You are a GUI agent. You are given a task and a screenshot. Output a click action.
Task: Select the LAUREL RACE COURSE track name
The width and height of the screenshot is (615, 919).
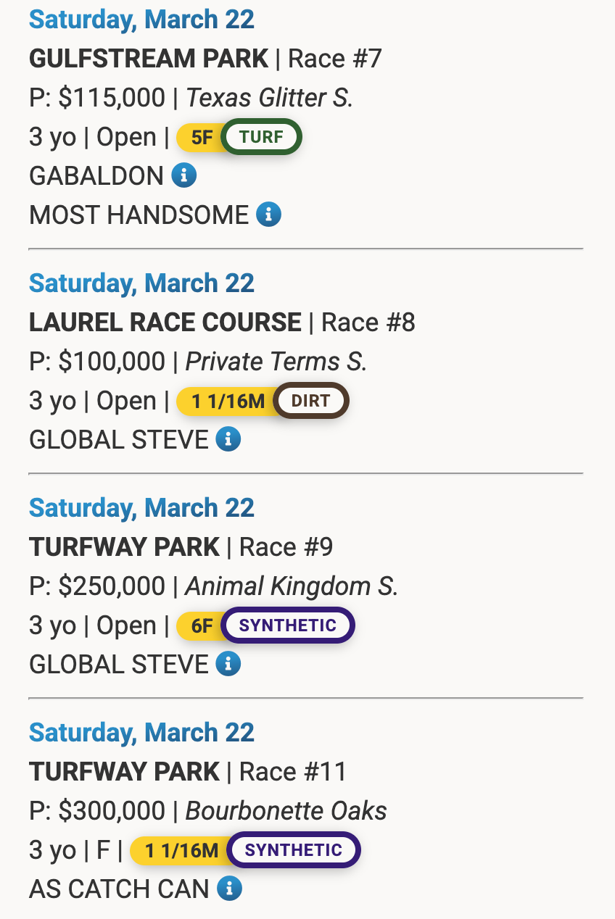click(x=165, y=323)
